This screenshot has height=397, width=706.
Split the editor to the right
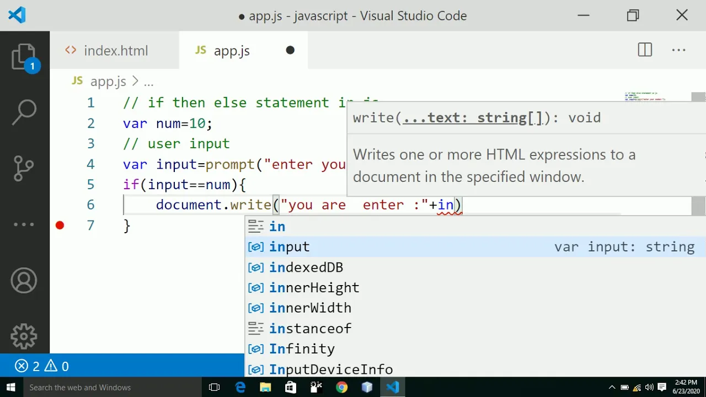coord(645,50)
